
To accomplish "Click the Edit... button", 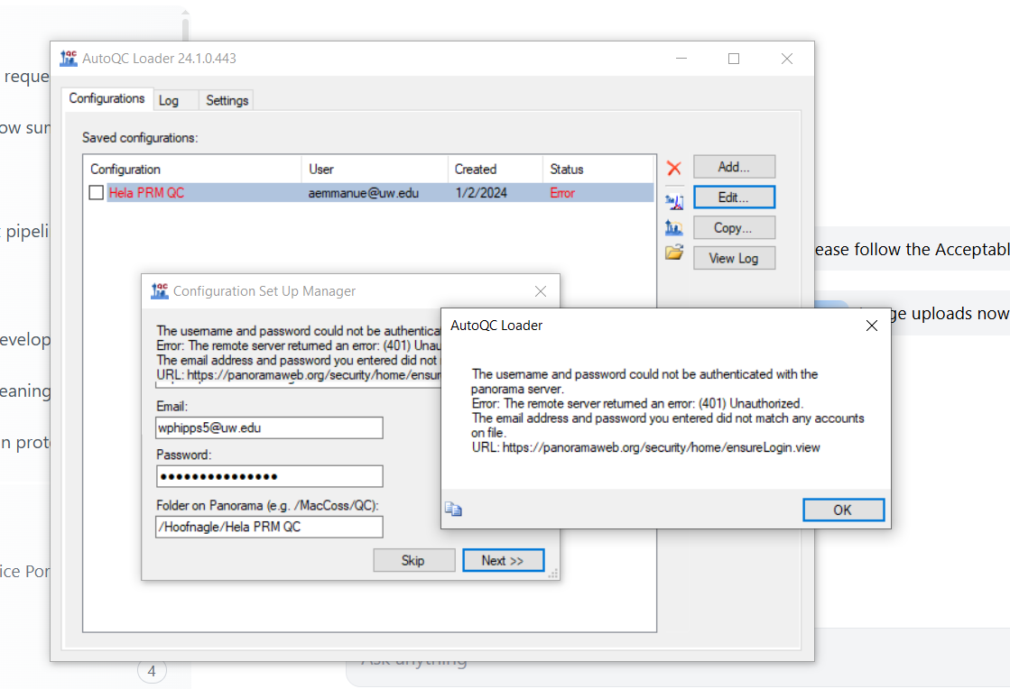I will click(735, 198).
